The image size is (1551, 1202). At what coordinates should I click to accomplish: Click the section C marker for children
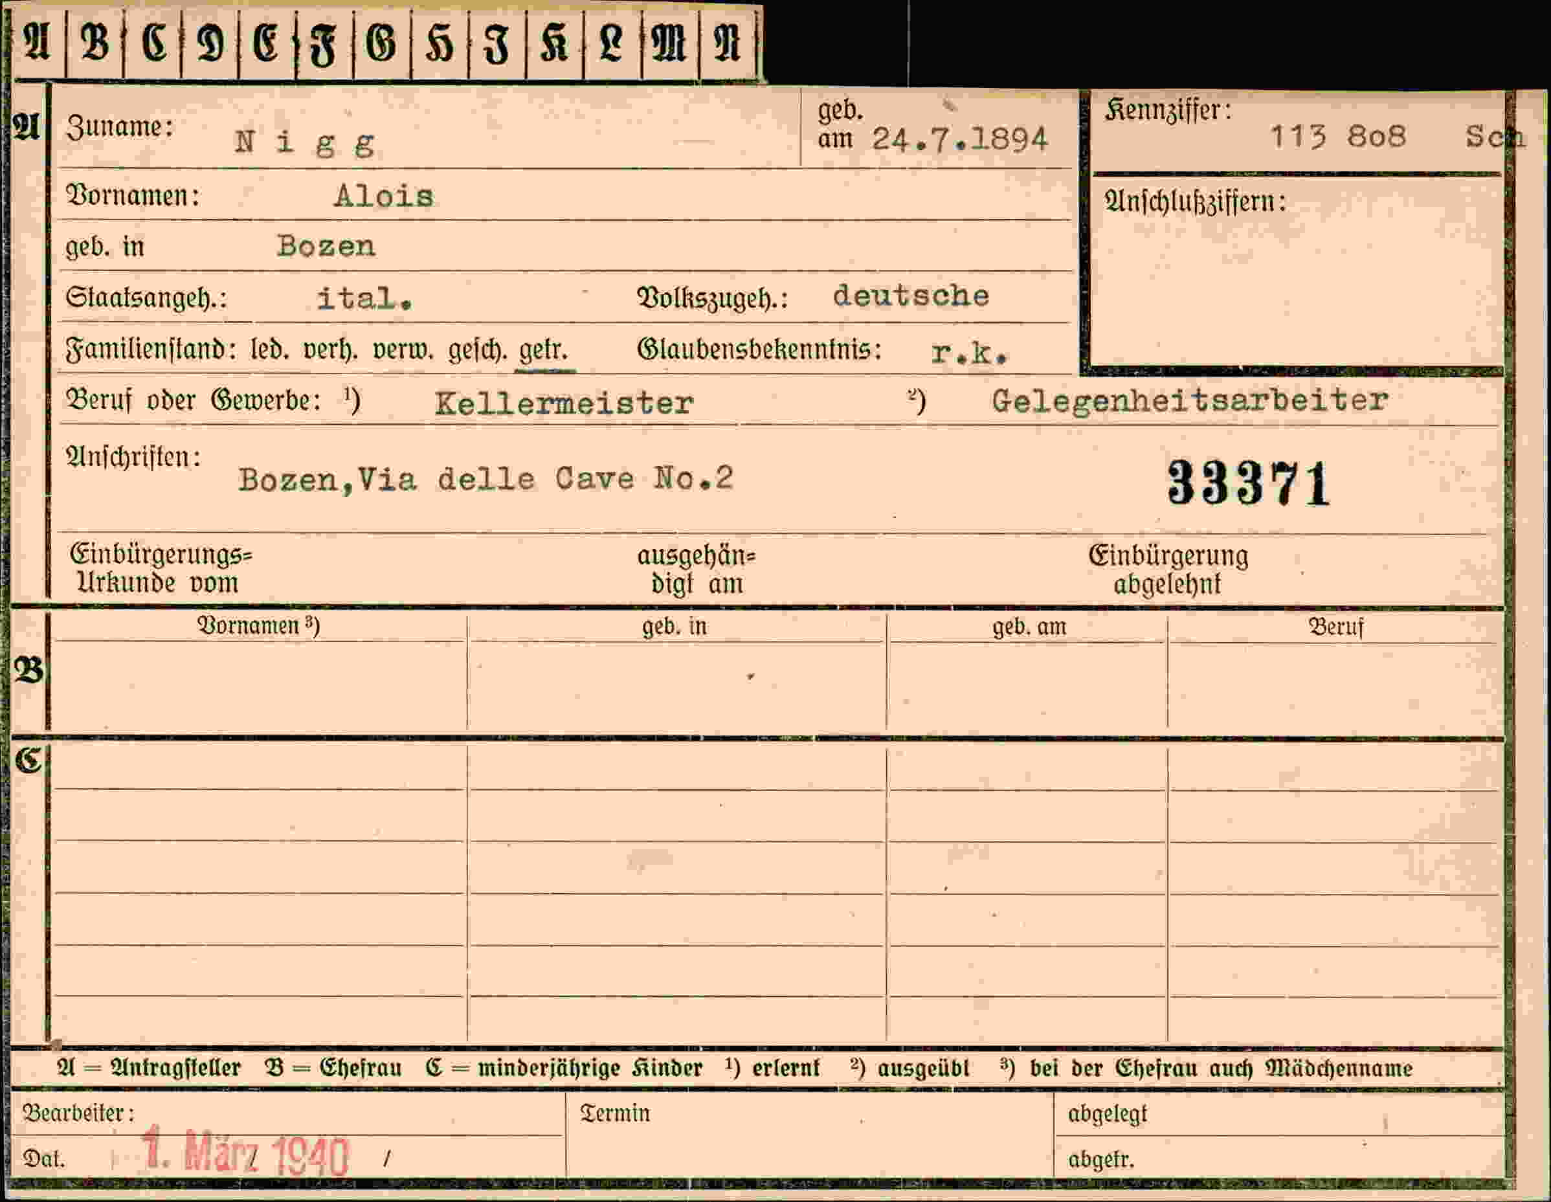point(28,761)
